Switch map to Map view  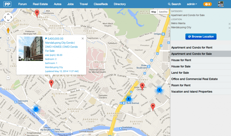[x=154, y=12]
